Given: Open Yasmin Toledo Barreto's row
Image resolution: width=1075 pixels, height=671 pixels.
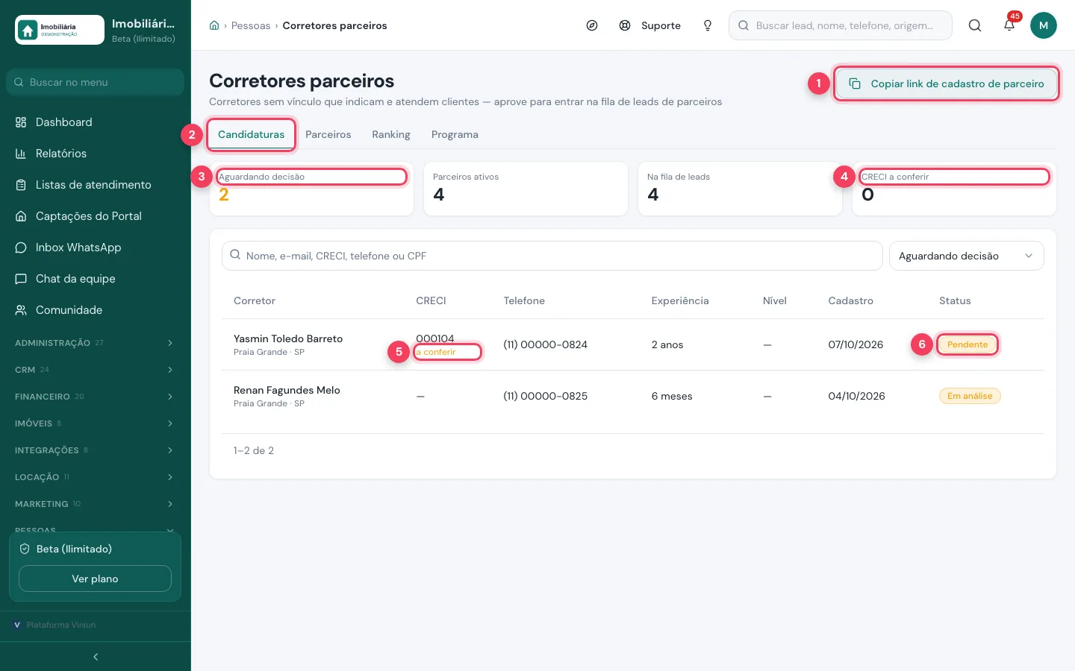Looking at the screenshot, I should [x=633, y=344].
